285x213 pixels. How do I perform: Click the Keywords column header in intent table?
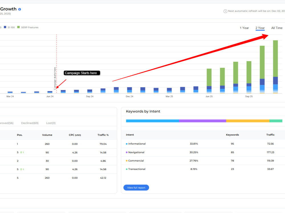tap(232, 135)
